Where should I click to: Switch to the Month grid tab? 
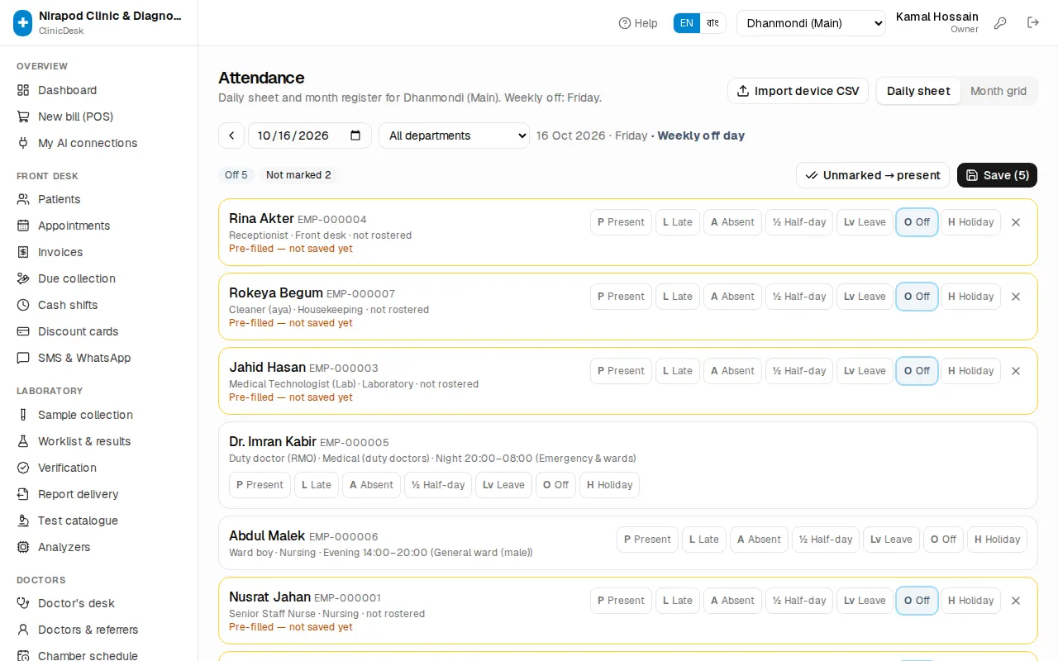[x=998, y=91]
